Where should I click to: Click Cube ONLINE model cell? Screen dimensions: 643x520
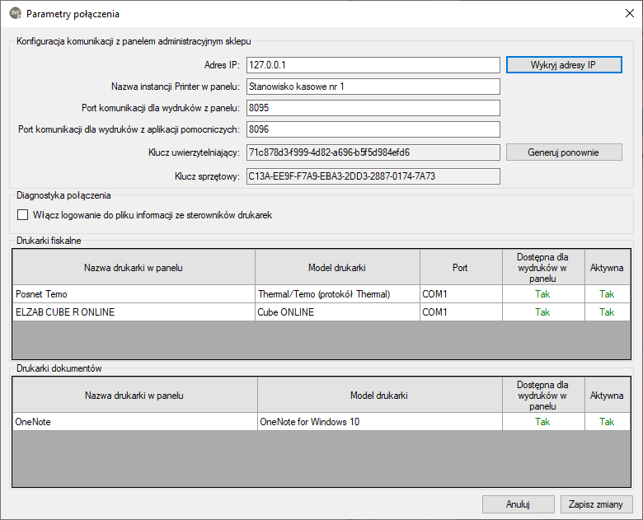tap(337, 312)
